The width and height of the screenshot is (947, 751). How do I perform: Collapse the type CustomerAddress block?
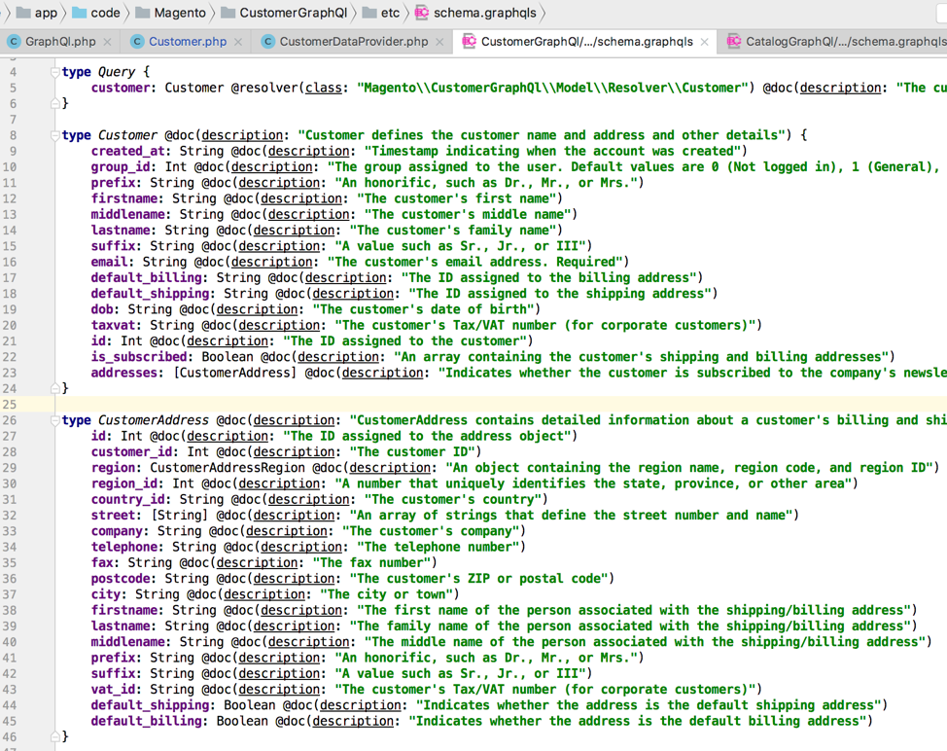(55, 420)
